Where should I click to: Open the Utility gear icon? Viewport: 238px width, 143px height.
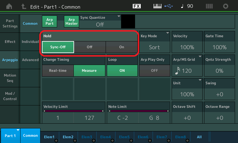(x=226, y=6)
